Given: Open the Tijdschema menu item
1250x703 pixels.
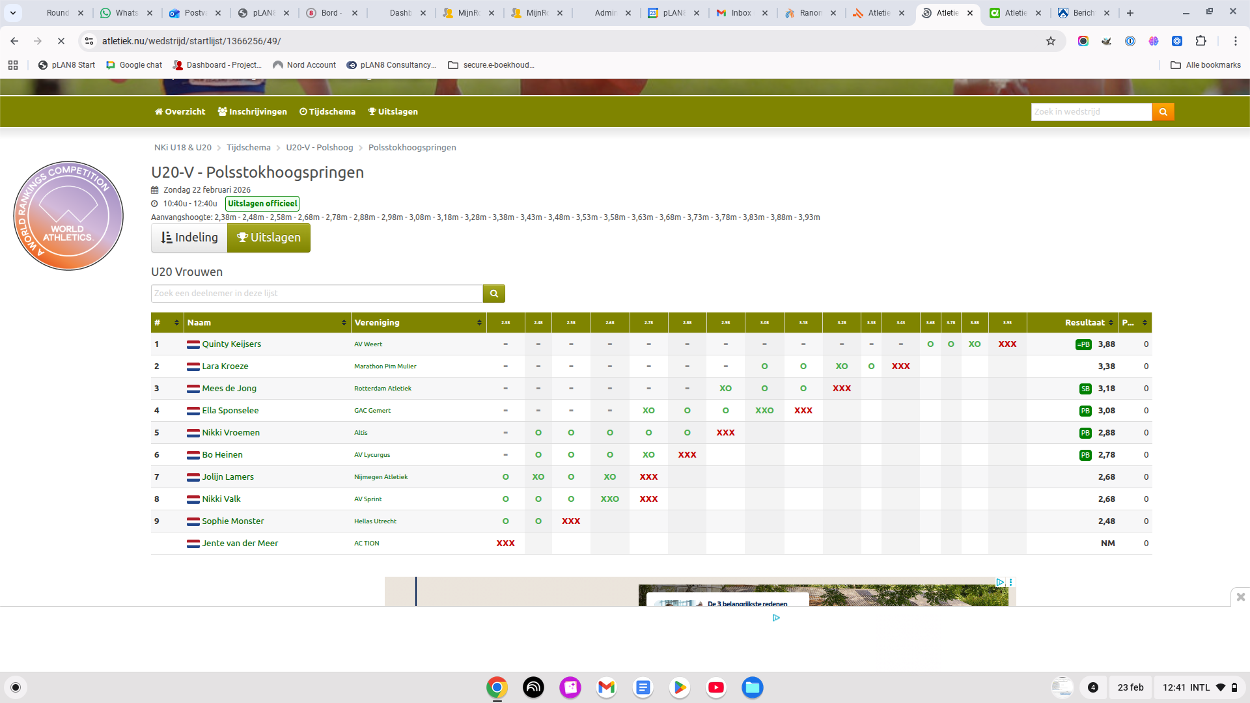Looking at the screenshot, I should tap(327, 112).
